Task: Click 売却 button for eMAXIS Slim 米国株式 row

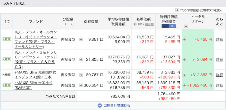Action: pos(7,85)
